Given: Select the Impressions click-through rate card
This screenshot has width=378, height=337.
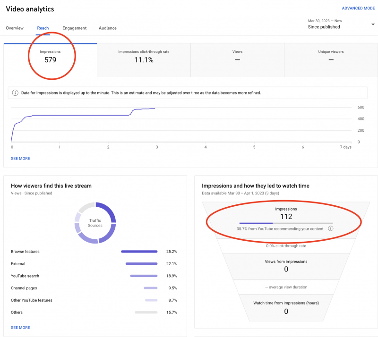Looking at the screenshot, I should click(144, 60).
